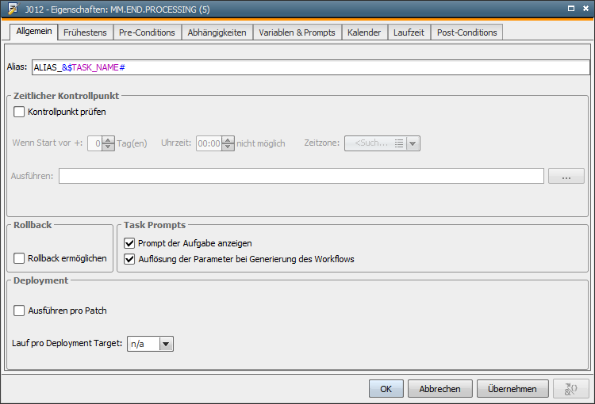The width and height of the screenshot is (595, 404).
Task: Toggle Rollback ermöglichen checkbox
Action: 20,258
